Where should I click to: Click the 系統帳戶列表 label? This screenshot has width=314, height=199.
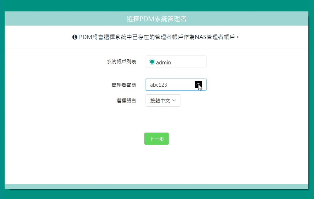coord(121,62)
